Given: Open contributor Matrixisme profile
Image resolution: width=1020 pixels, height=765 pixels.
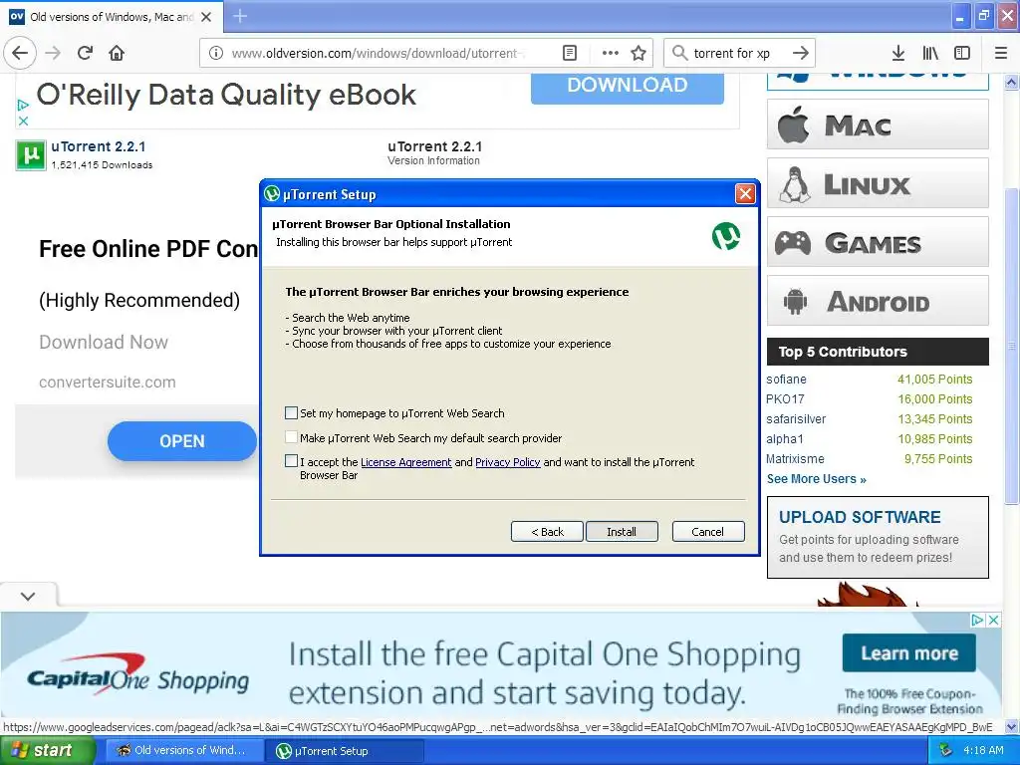Looking at the screenshot, I should (x=795, y=458).
